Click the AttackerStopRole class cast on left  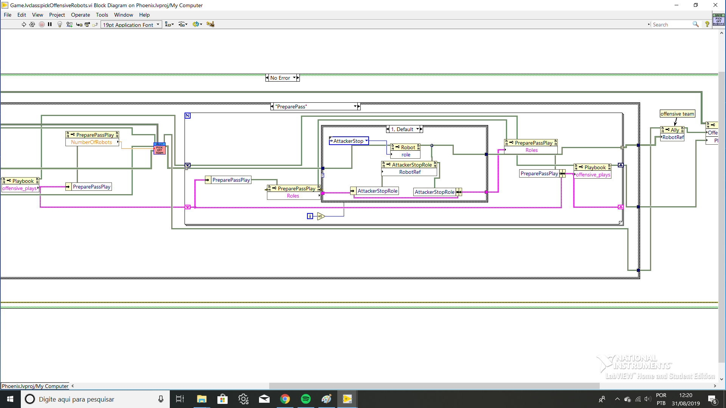pyautogui.click(x=374, y=191)
